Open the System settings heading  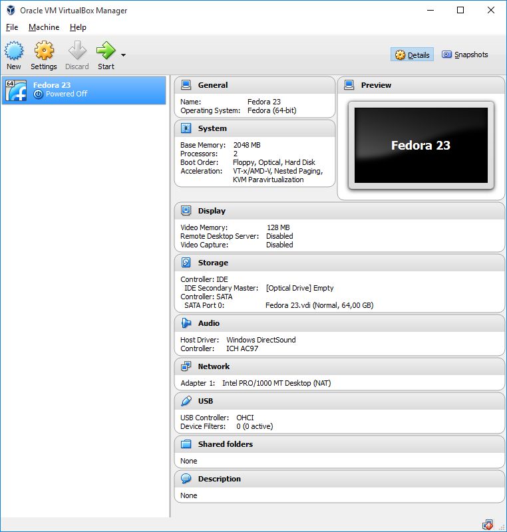(212, 128)
